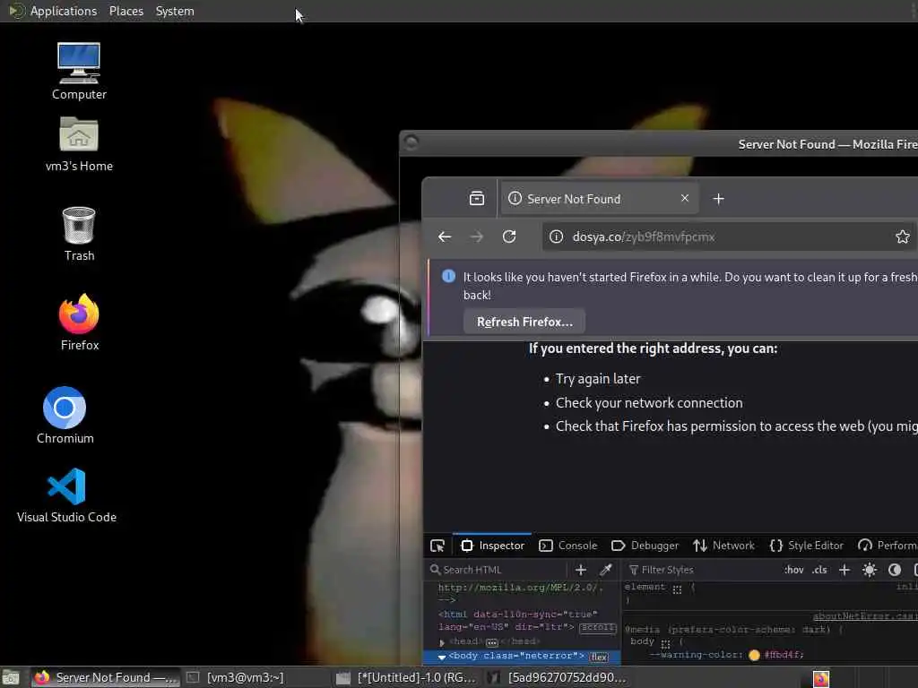The height and width of the screenshot is (688, 918).
Task: Toggle the :hov pseudo-class panel
Action: 794,570
